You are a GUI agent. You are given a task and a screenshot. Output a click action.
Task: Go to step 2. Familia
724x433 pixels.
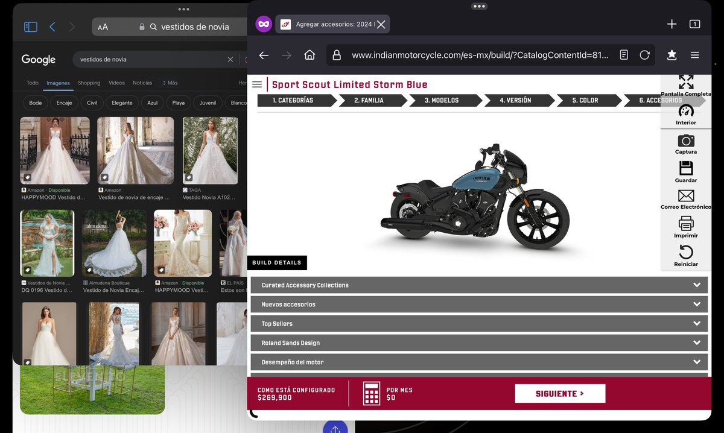click(x=372, y=100)
